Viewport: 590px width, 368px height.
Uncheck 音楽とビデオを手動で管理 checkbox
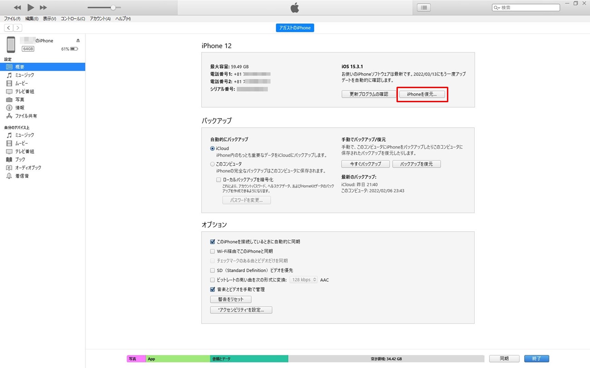[213, 289]
